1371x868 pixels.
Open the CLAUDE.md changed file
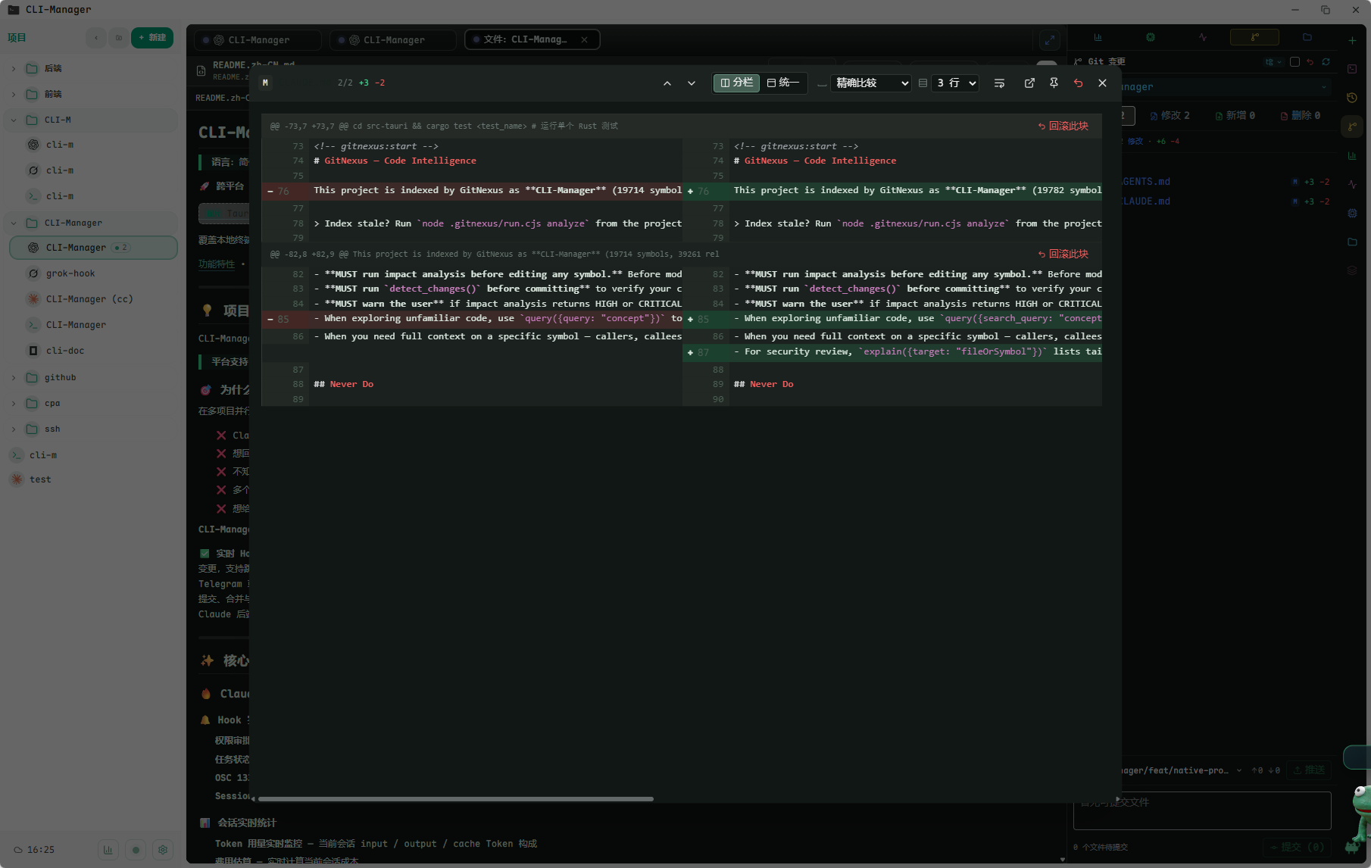point(1226,201)
